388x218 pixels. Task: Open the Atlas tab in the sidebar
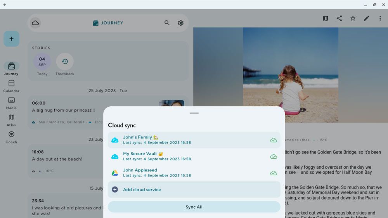11,120
